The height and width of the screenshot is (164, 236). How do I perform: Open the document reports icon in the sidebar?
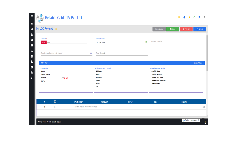31,73
